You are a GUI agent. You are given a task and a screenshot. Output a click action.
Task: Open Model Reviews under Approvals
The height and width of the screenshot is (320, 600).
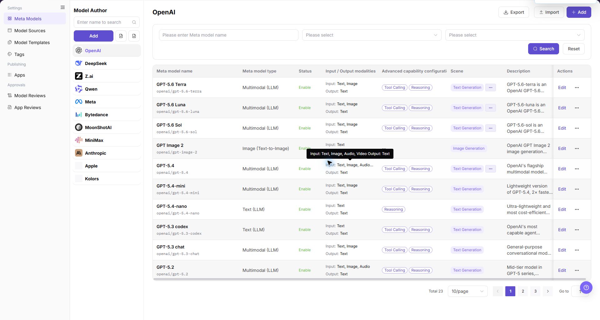click(x=35, y=96)
